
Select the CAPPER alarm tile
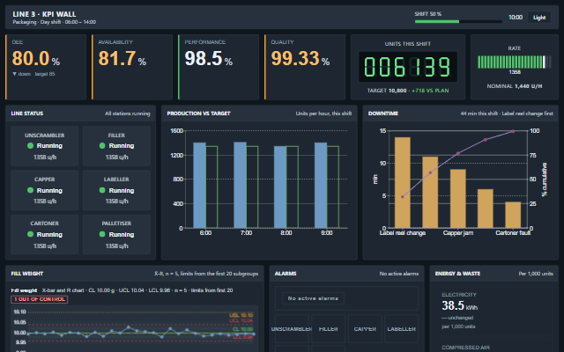(365, 328)
